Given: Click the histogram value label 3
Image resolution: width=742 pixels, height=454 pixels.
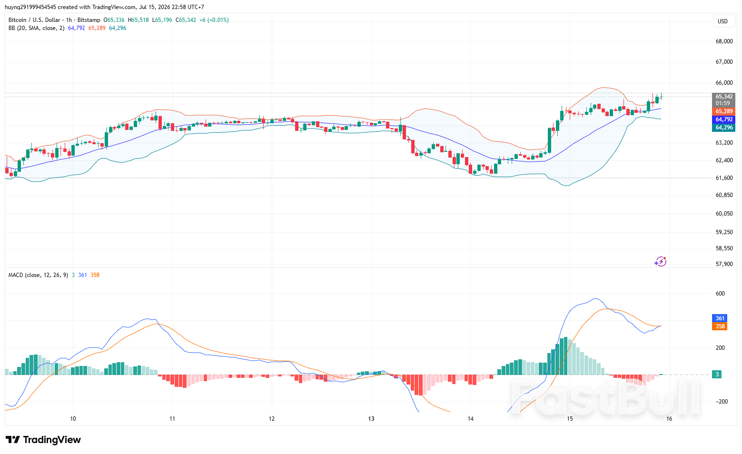Looking at the screenshot, I should pyautogui.click(x=717, y=375).
